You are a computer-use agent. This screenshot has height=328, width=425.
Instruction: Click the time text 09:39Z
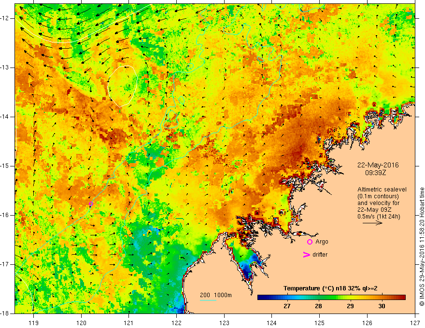pos(376,172)
